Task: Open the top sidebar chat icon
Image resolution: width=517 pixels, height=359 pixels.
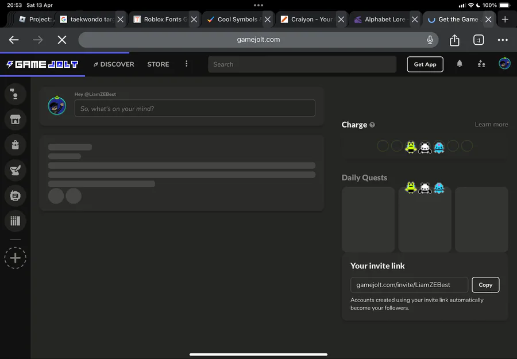Action: 15,94
